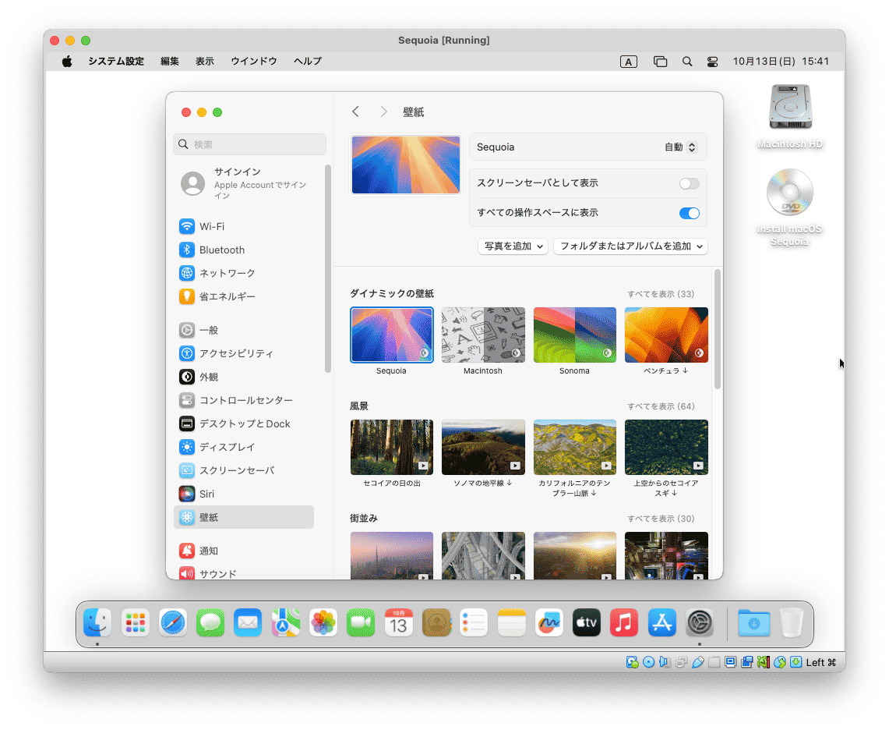Go forward with the right chevron

pos(384,112)
